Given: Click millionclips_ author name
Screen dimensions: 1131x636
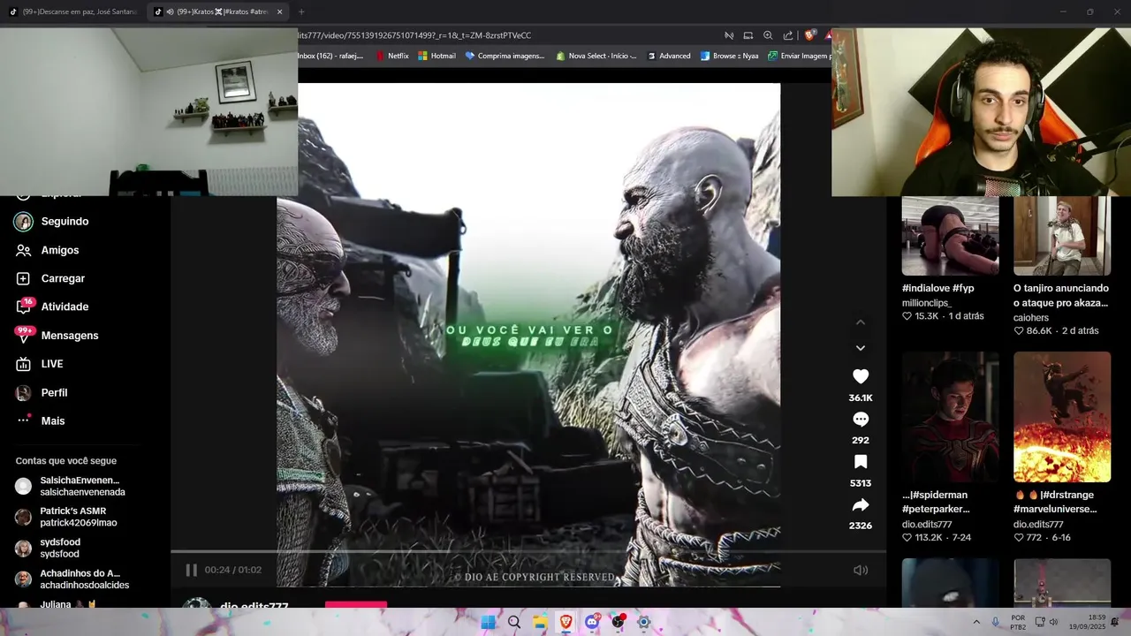Looking at the screenshot, I should (x=927, y=303).
